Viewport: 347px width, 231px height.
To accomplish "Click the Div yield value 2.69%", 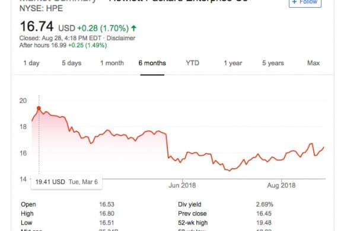I will (x=265, y=204).
